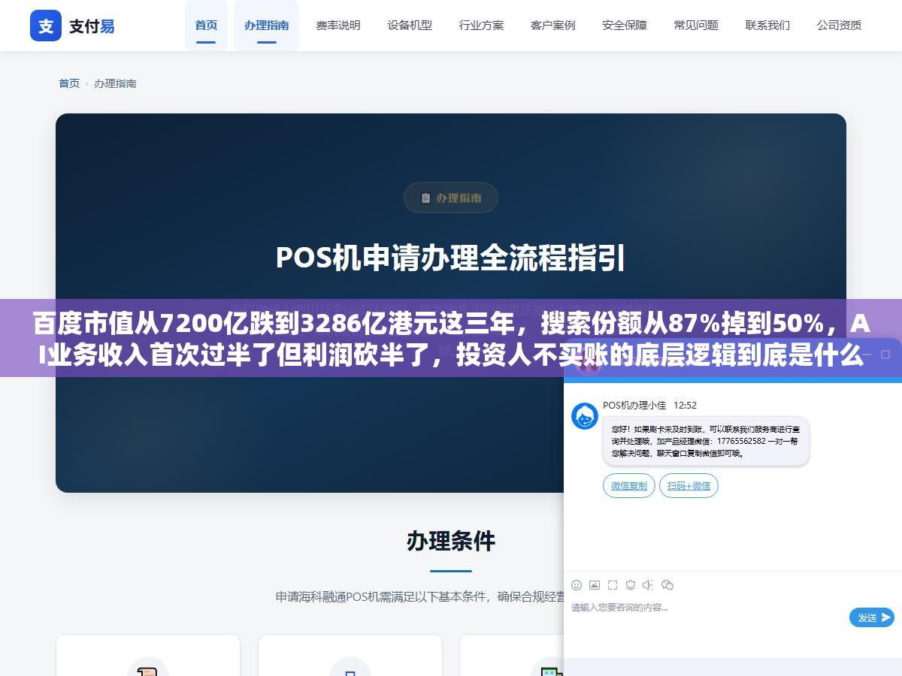The height and width of the screenshot is (676, 902).
Task: Open the 办理指南 navigation tab
Action: [266, 25]
